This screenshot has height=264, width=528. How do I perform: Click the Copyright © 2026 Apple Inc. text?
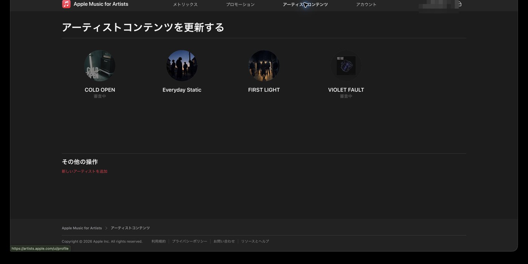click(x=102, y=241)
